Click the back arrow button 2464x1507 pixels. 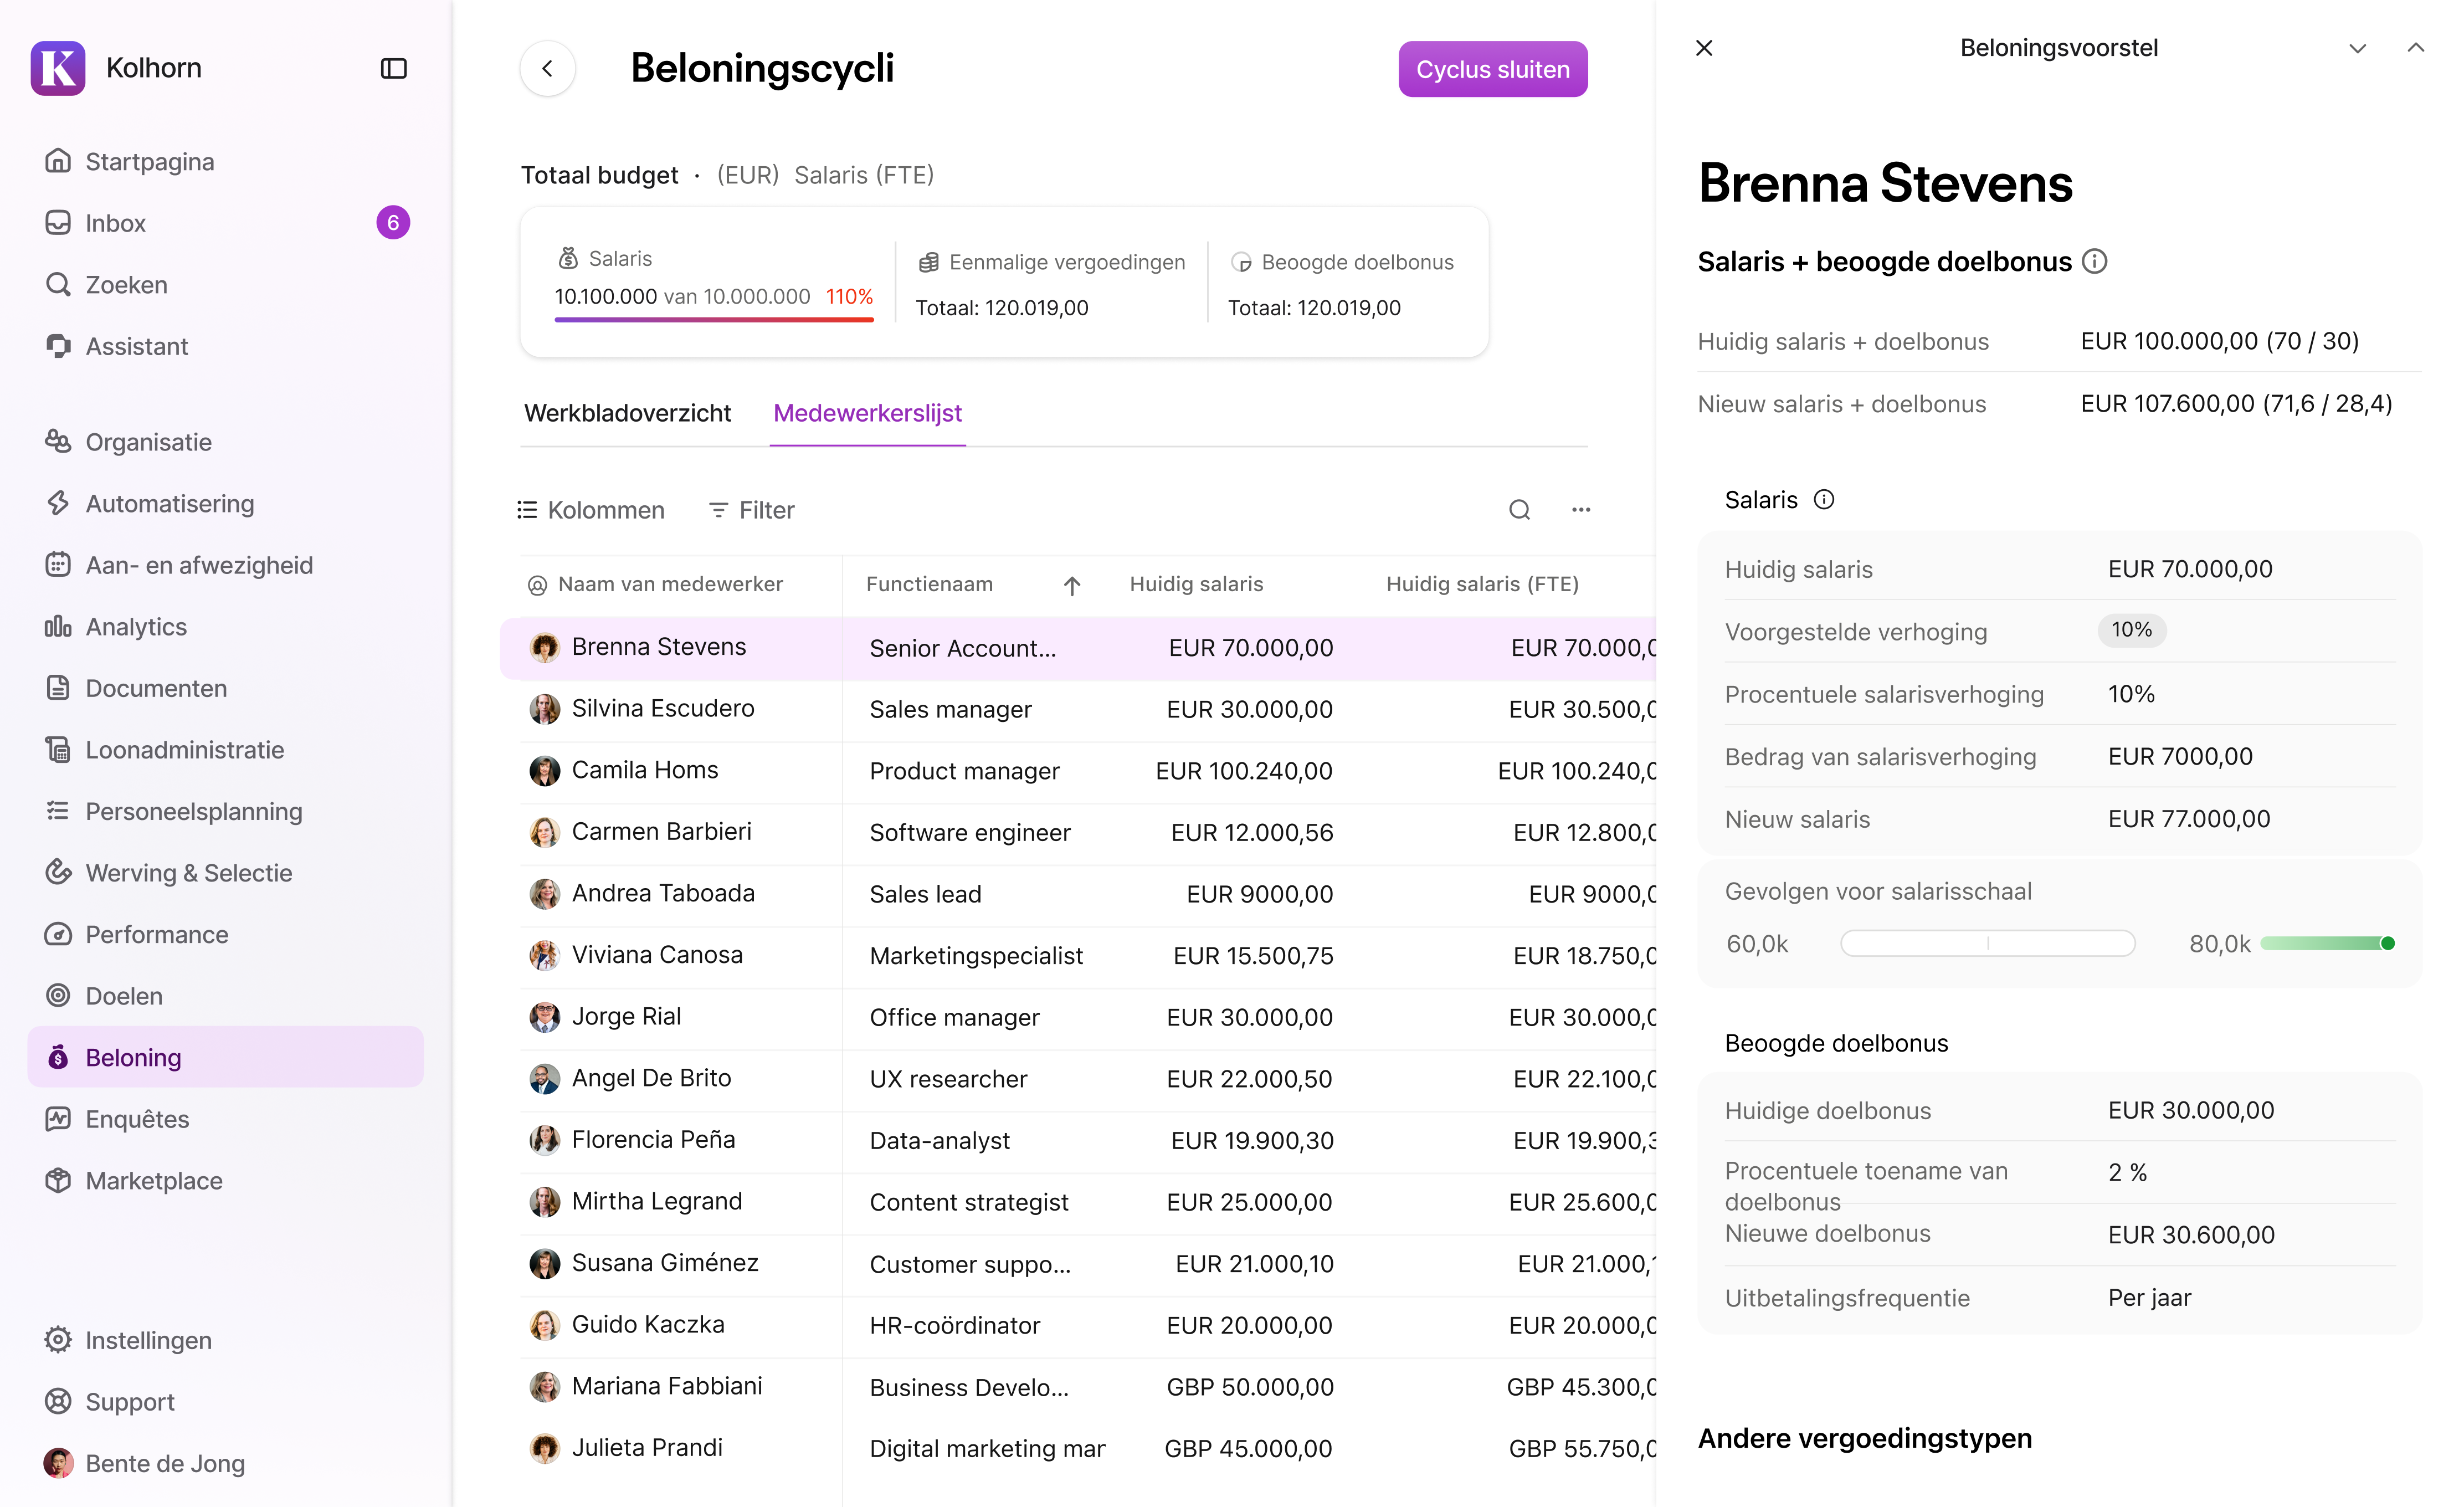547,68
